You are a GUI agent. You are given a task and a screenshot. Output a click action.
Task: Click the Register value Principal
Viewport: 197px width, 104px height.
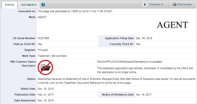pos(43,50)
